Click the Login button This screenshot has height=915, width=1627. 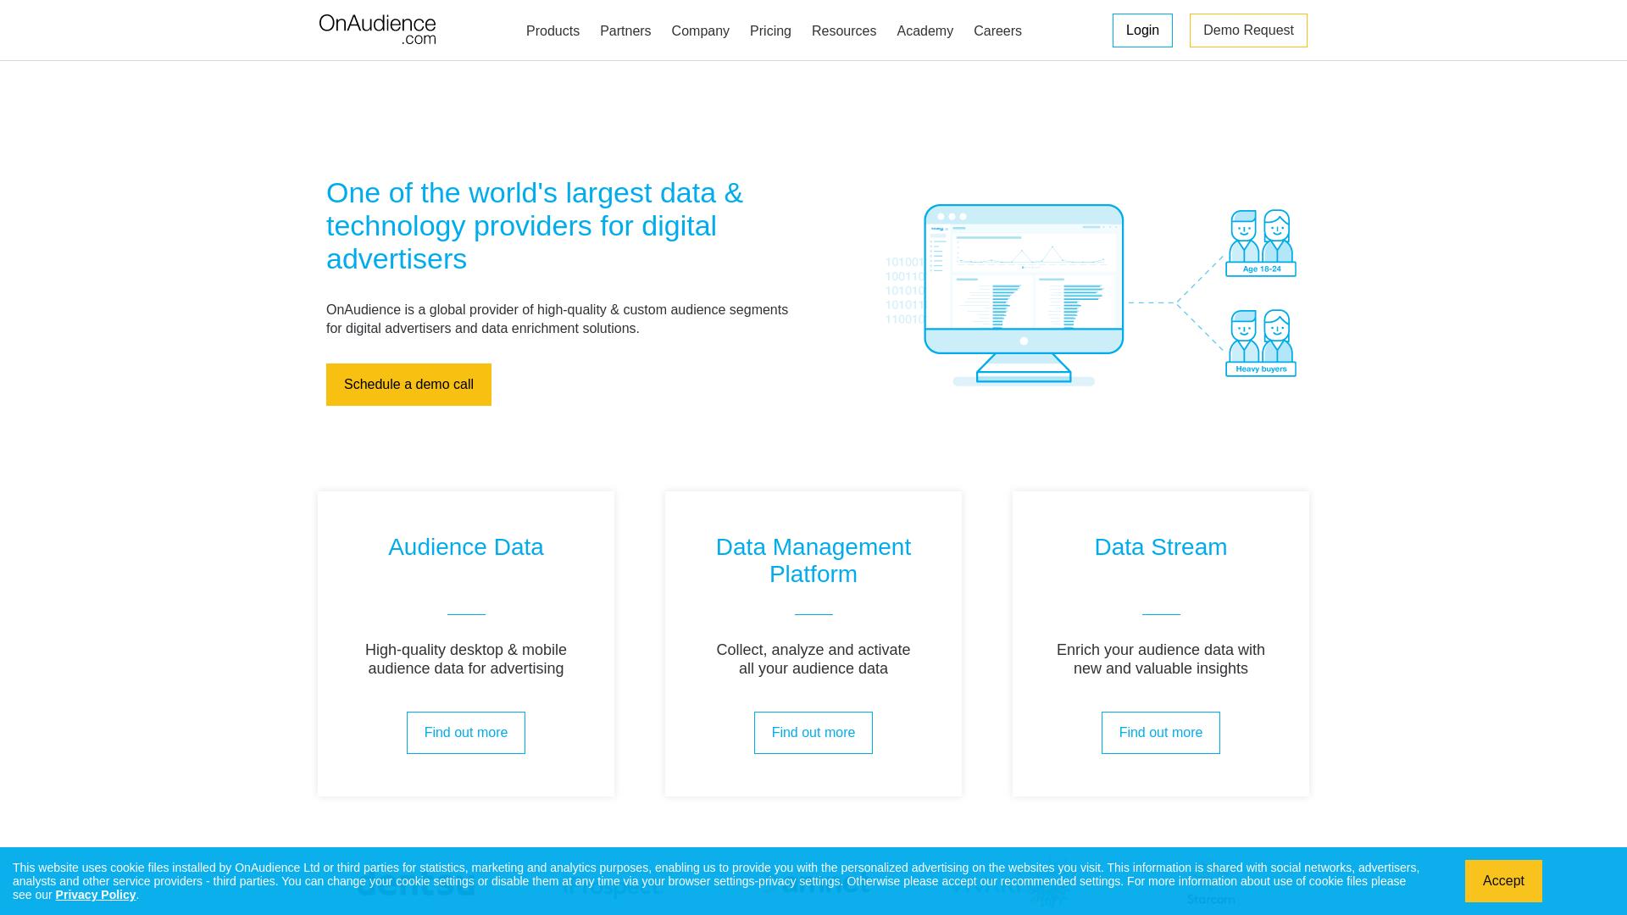(x=1142, y=30)
